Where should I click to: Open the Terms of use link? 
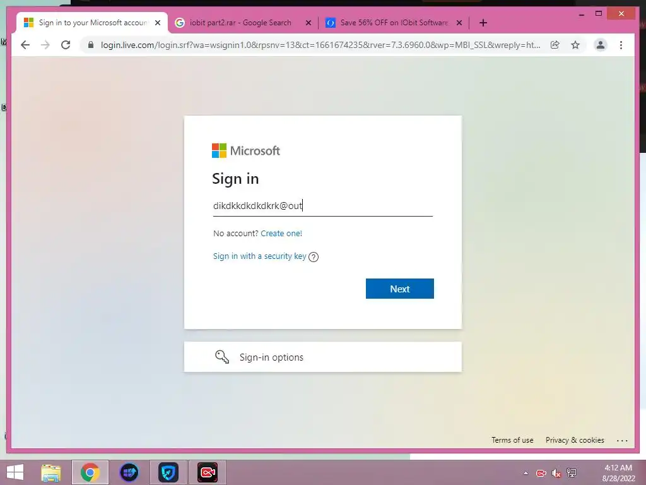pos(512,440)
